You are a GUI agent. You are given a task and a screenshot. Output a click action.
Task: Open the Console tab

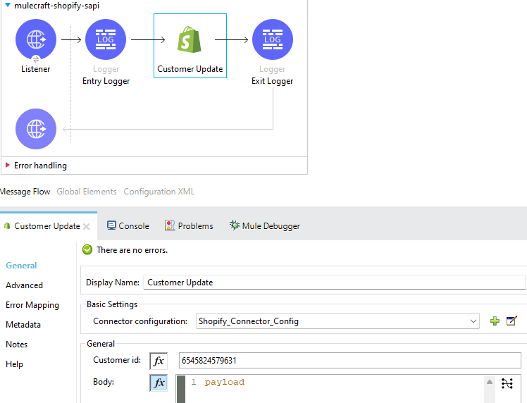coord(128,226)
